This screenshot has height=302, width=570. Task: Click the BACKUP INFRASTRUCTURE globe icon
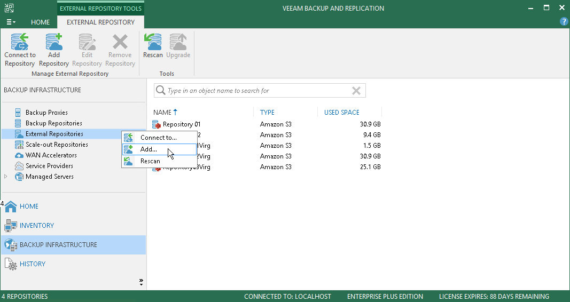click(x=11, y=245)
